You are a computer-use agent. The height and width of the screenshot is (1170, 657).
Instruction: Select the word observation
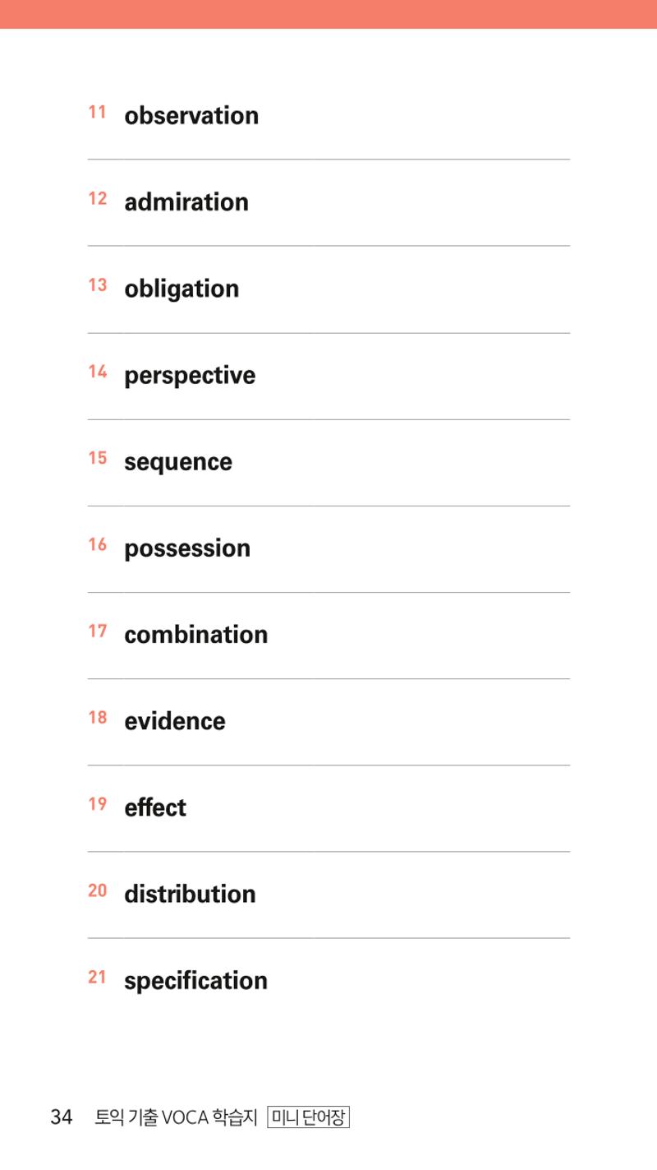pos(191,116)
